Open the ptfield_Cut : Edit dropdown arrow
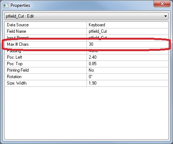173x144 pixels. pyautogui.click(x=165, y=16)
